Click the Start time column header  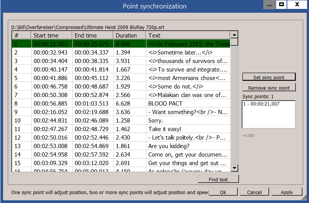(51, 36)
